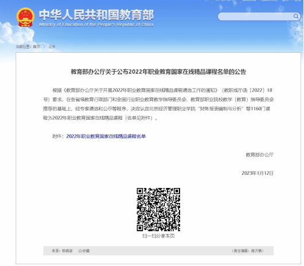The image size is (304, 266).
Task: Click the 当前位置 label
Action: pyautogui.click(x=23, y=46)
